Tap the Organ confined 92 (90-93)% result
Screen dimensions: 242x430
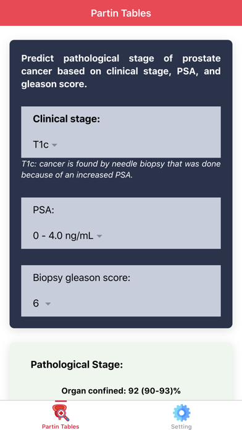121,391
